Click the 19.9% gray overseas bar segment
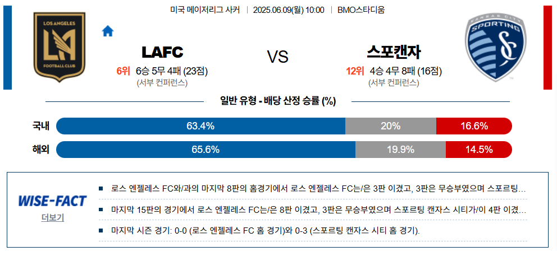Image resolution: width=557 pixels, height=256 pixels. point(400,150)
